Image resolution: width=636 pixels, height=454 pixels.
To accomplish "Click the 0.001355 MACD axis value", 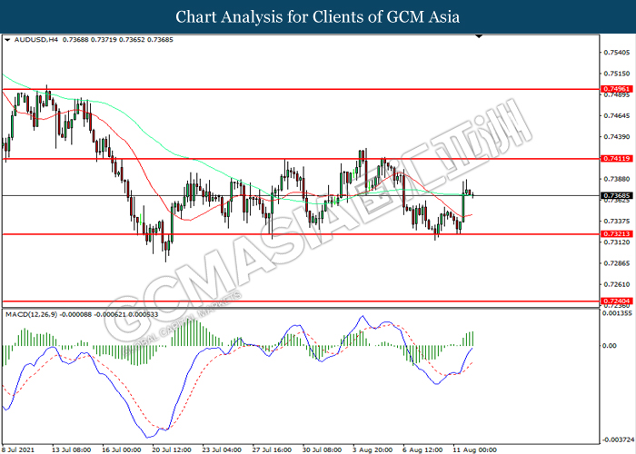I will (x=618, y=313).
